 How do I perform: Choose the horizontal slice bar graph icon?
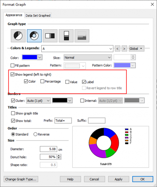point(50,36)
